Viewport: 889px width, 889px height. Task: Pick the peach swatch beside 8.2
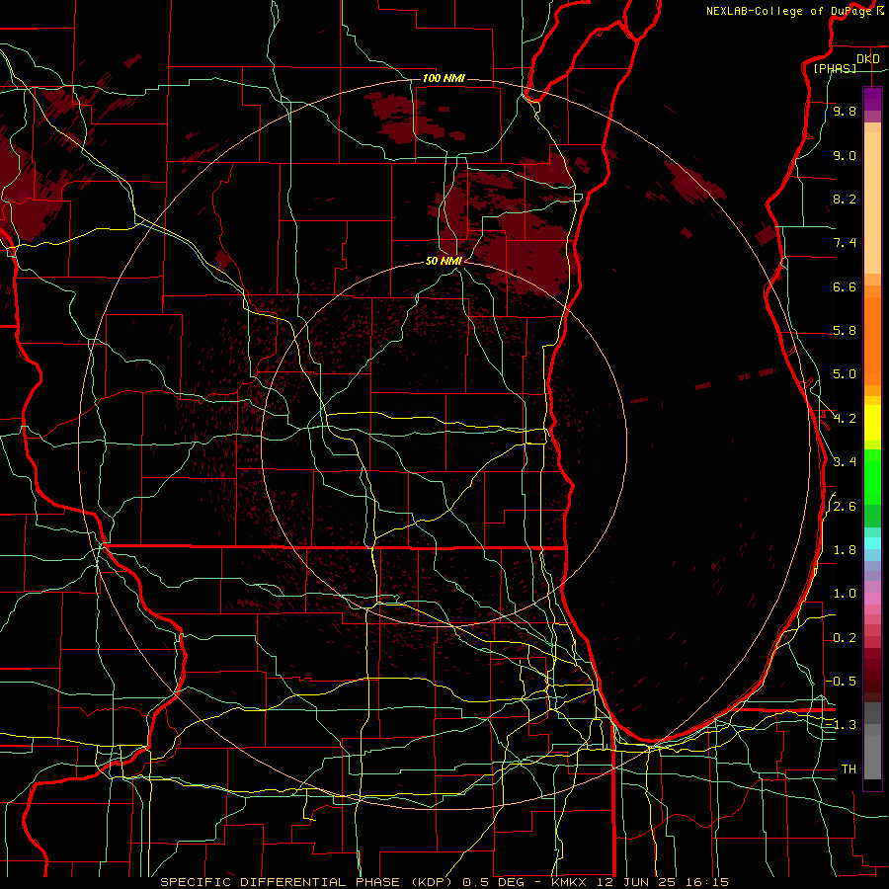coord(872,202)
